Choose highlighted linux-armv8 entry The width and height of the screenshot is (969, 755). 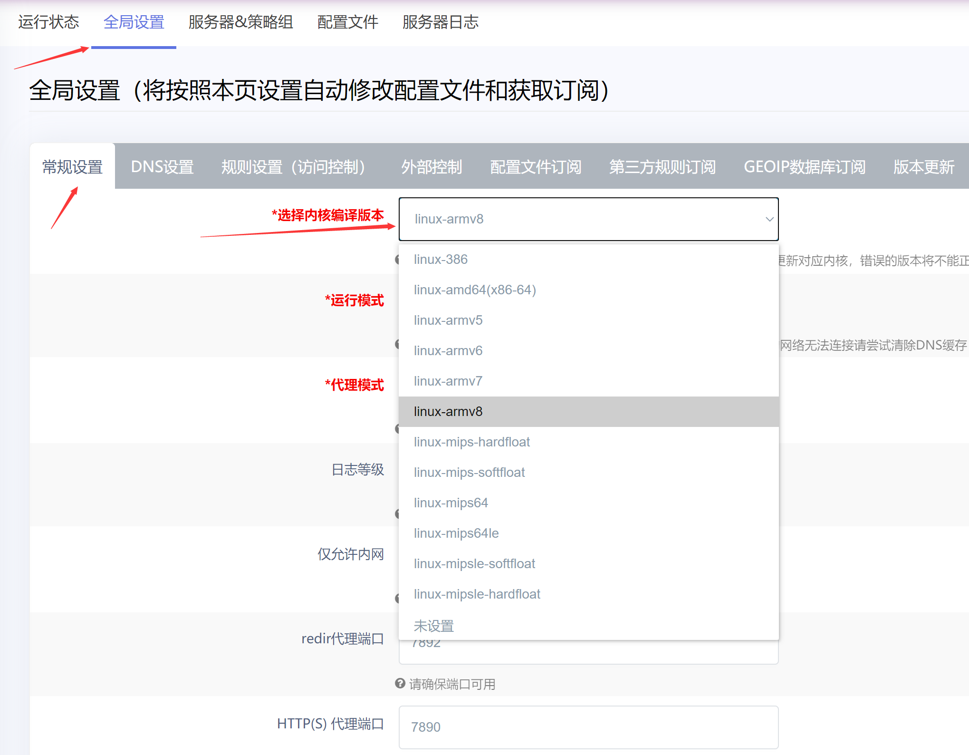click(448, 412)
